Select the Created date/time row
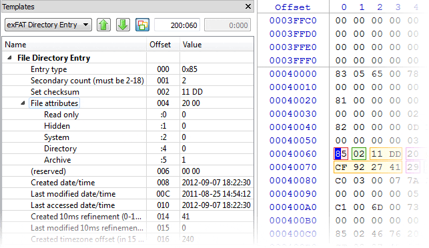Viewport: 429px width, 248px height. 128,183
